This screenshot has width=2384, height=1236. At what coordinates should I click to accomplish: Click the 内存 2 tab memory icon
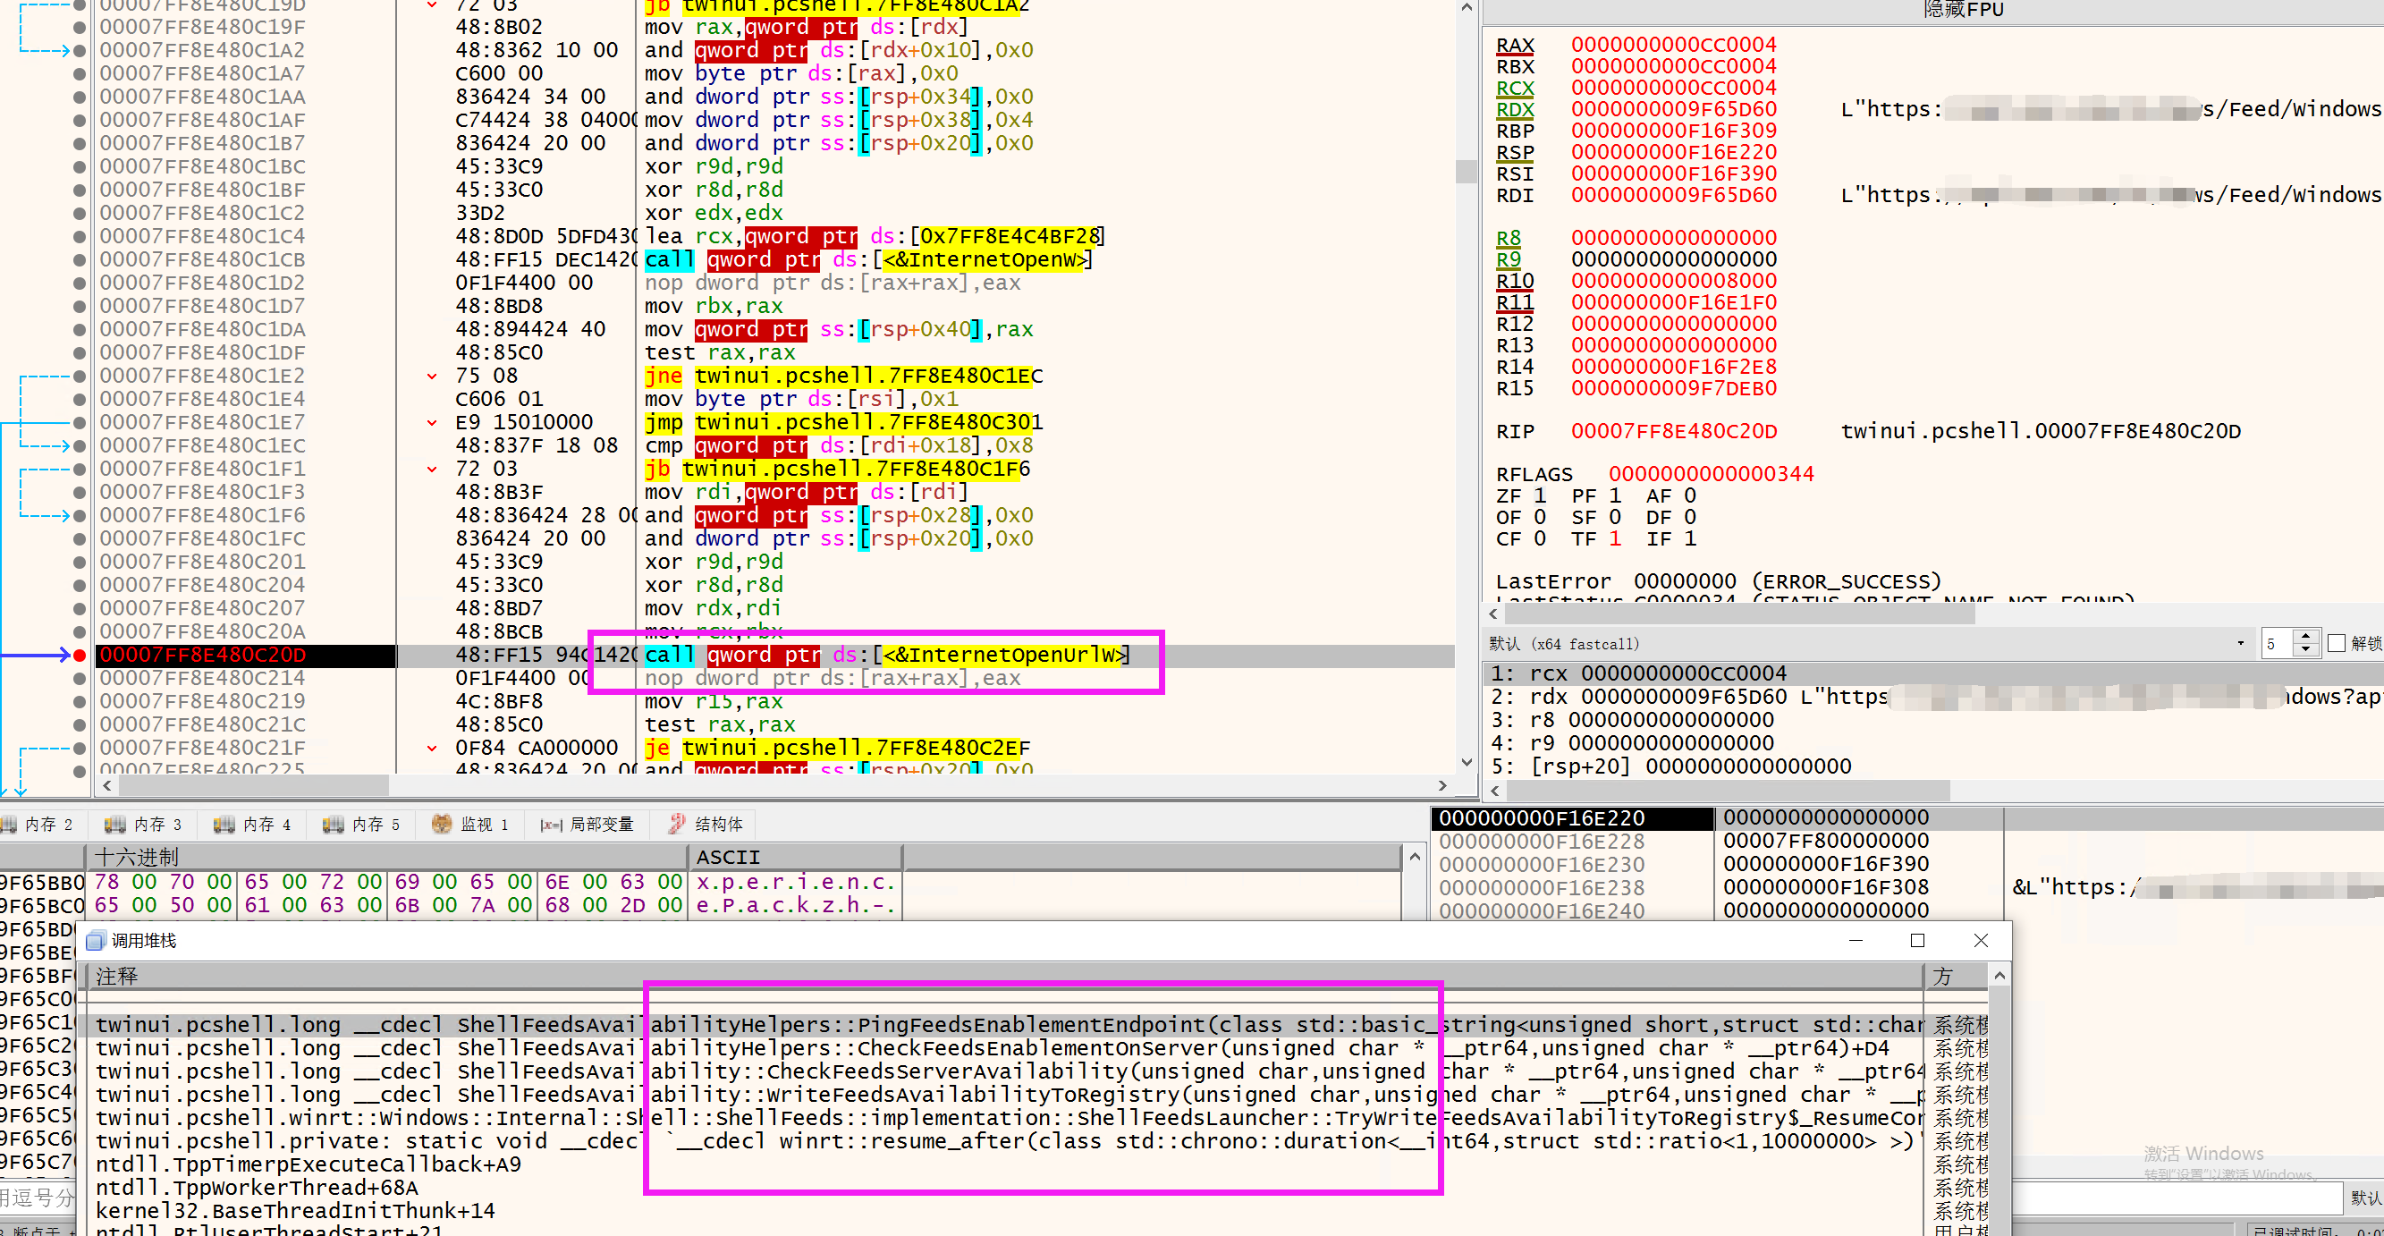point(9,824)
